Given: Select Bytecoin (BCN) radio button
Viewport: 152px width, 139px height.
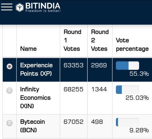Looking at the screenshot, I should (x=9, y=123).
